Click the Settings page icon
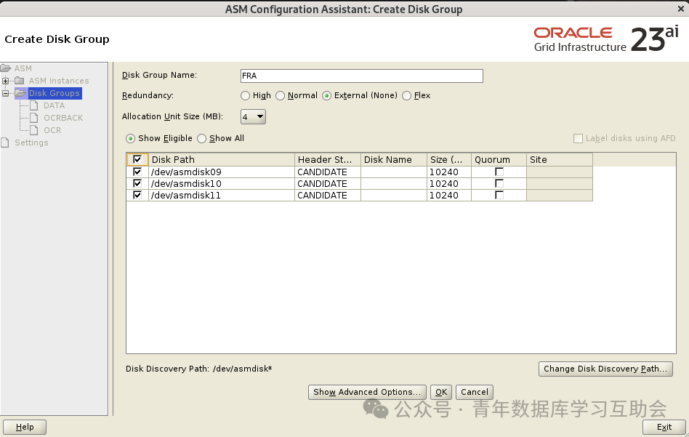This screenshot has height=437, width=689. click(x=5, y=143)
